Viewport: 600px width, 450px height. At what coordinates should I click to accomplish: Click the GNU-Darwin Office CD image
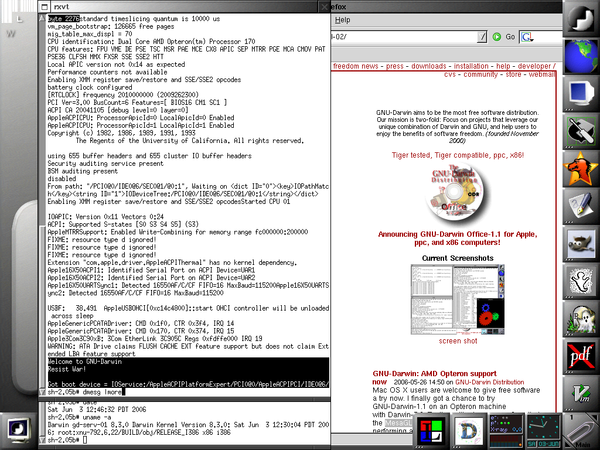click(x=454, y=193)
